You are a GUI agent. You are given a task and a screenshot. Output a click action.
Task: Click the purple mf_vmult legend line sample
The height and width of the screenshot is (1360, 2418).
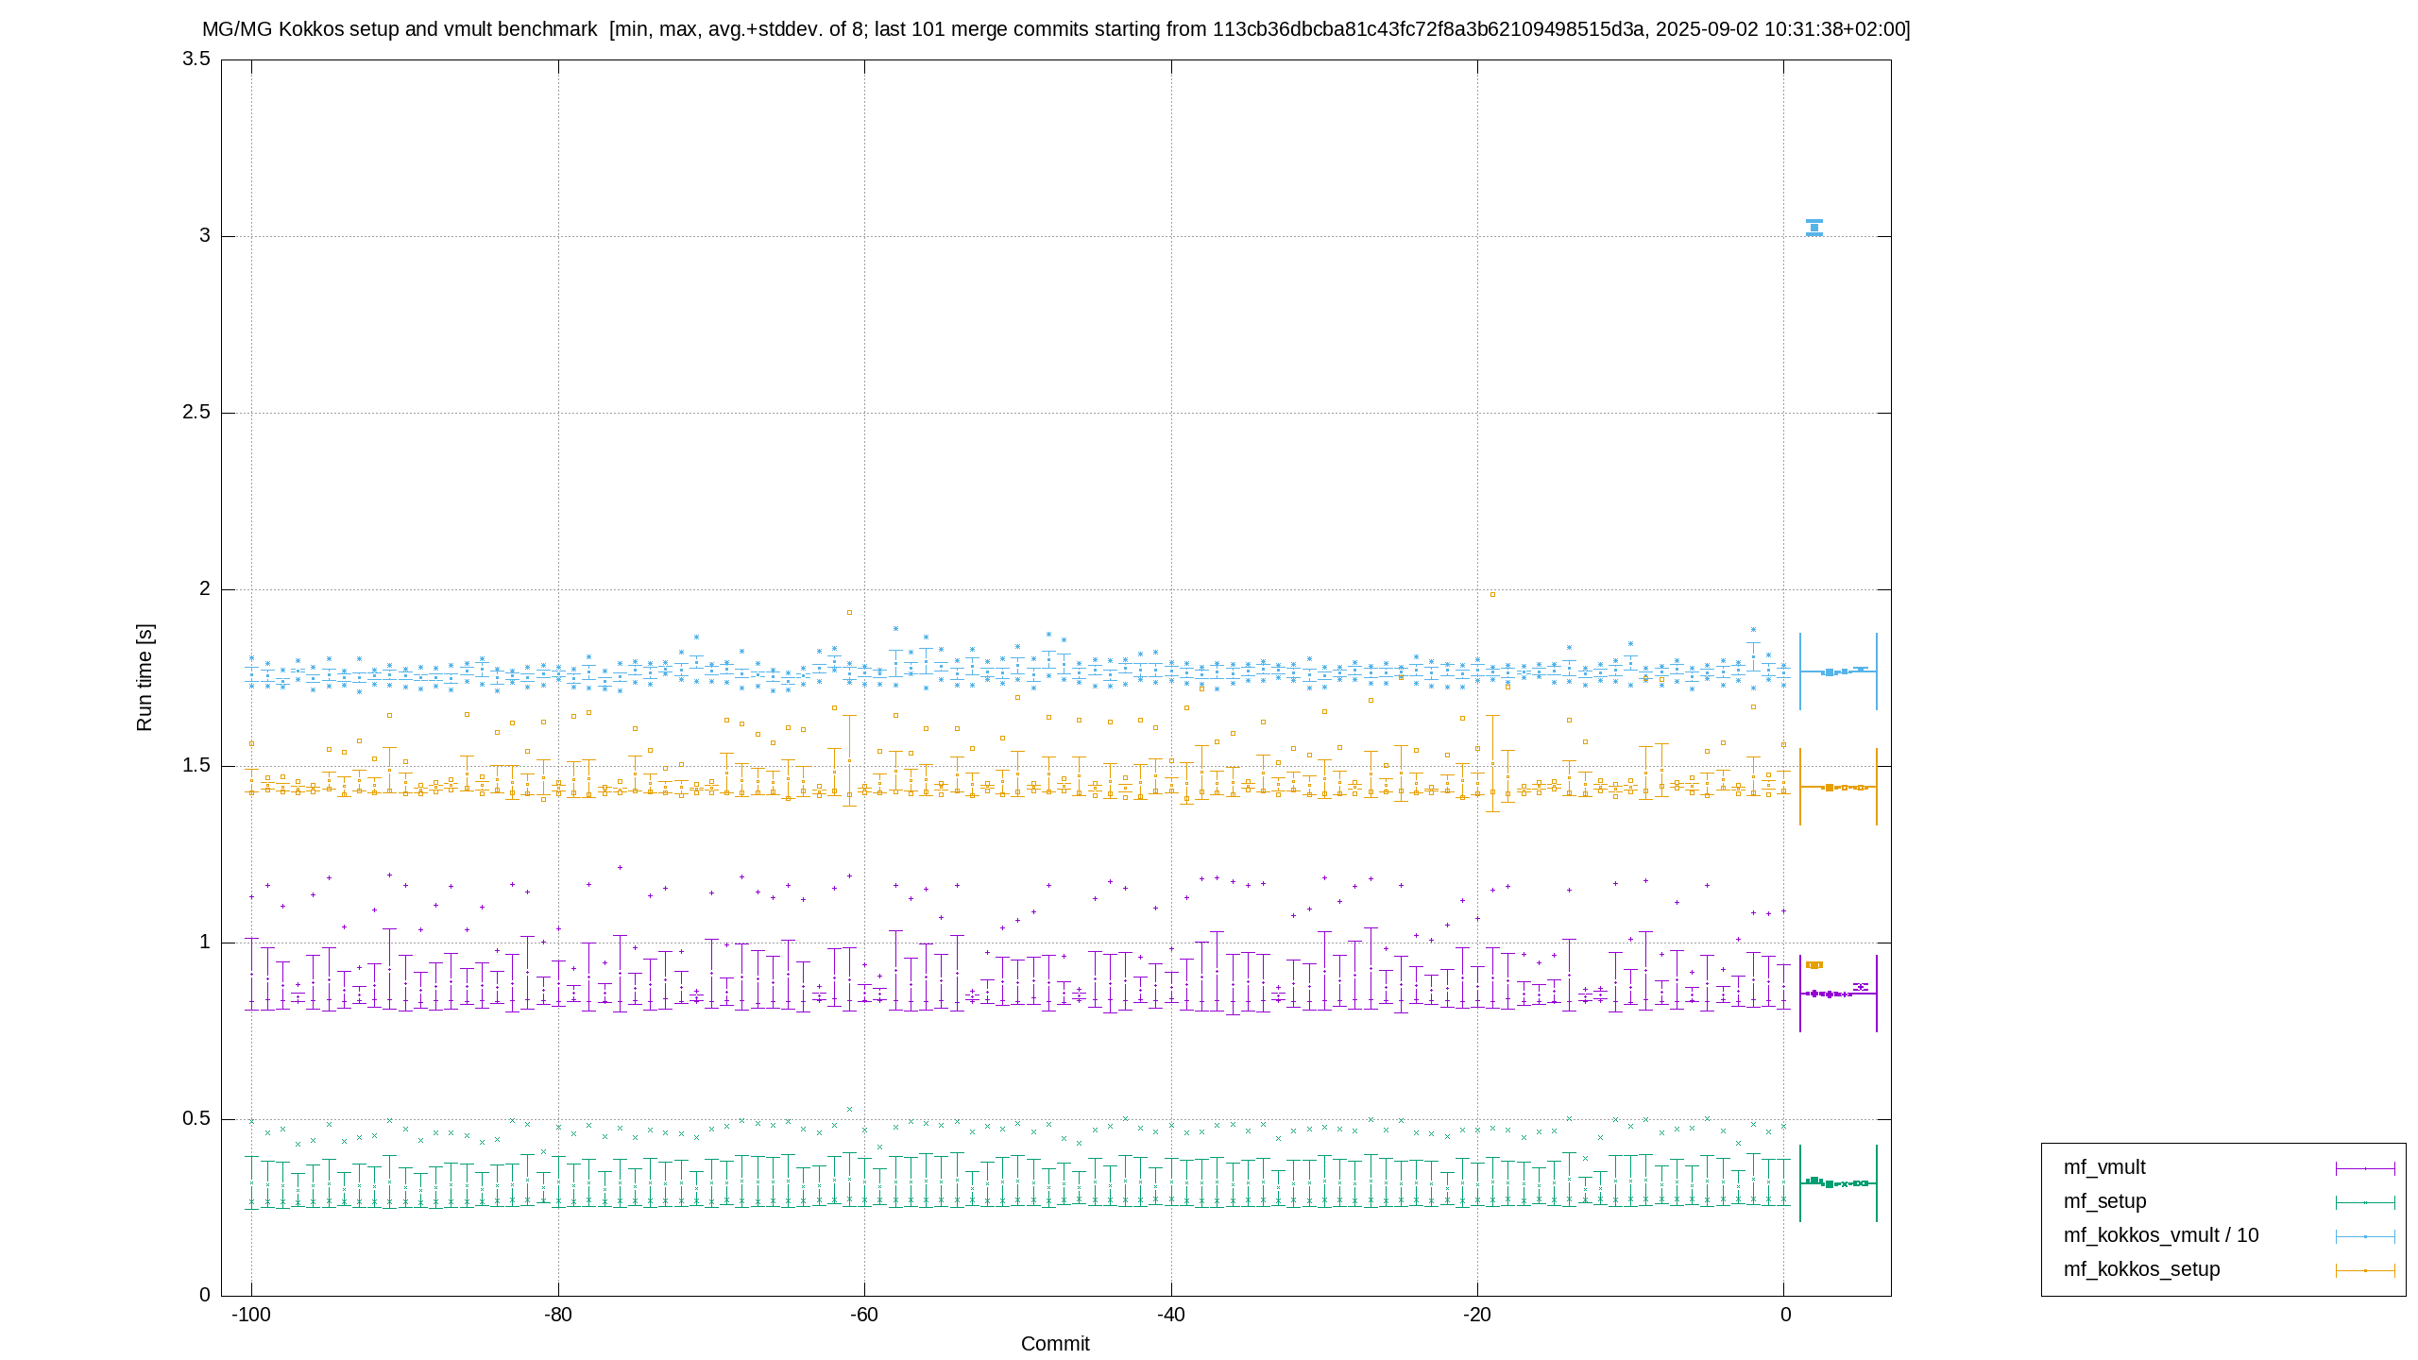click(x=2365, y=1168)
